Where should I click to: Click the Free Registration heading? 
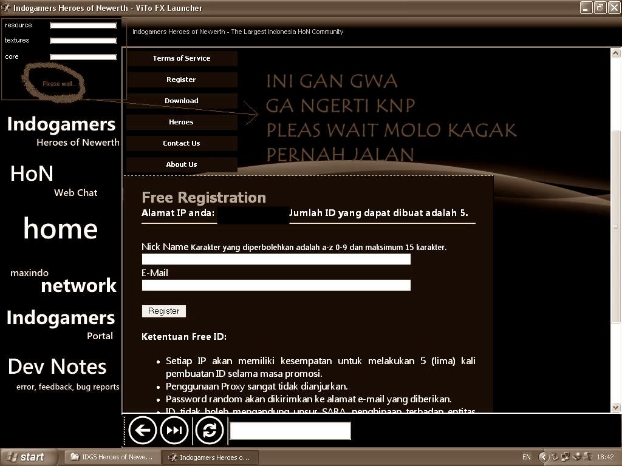204,197
